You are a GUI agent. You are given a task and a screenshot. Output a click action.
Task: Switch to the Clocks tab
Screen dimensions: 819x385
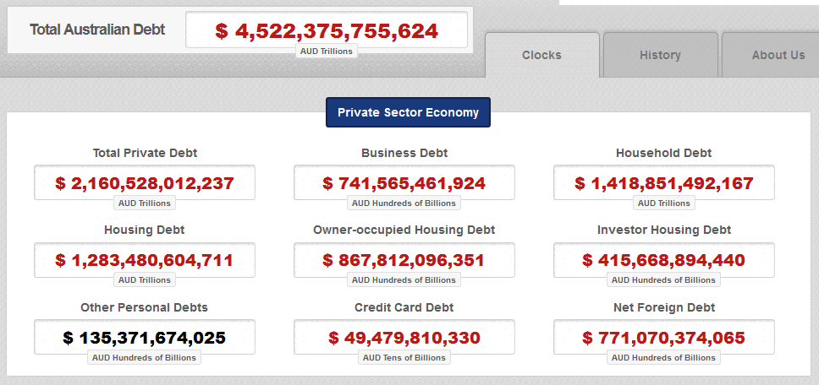(x=541, y=55)
